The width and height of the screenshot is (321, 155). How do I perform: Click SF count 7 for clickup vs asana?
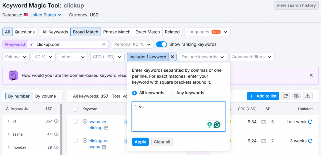pyautogui.click(x=272, y=141)
